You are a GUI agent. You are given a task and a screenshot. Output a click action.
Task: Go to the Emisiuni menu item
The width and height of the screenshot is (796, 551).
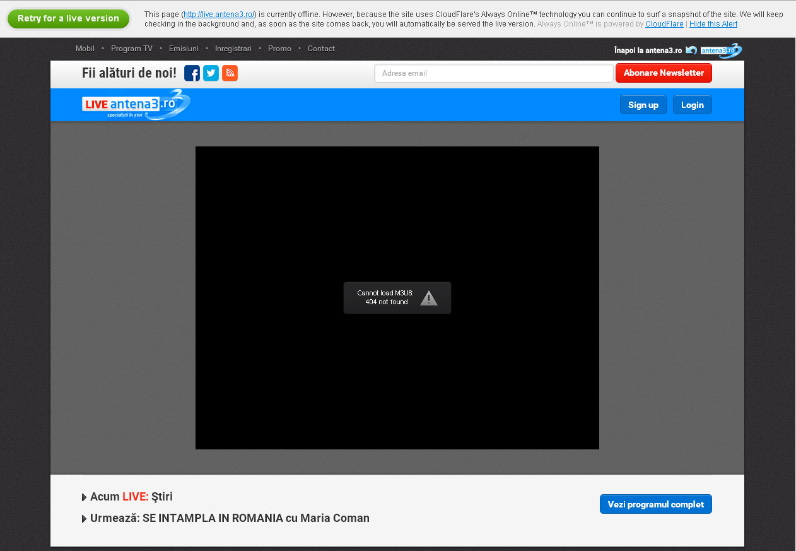pyautogui.click(x=184, y=49)
